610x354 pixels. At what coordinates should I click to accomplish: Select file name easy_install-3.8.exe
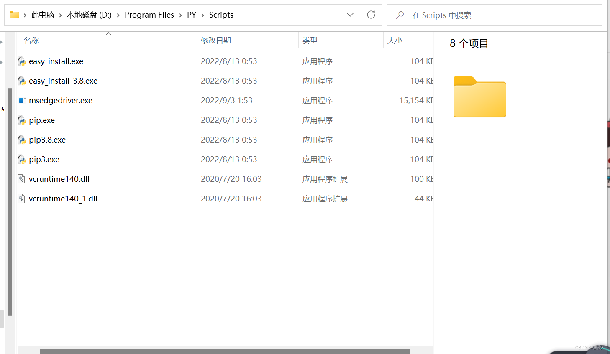point(63,81)
